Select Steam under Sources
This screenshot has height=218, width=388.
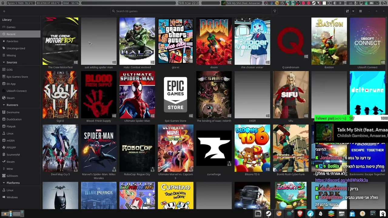click(x=20, y=98)
